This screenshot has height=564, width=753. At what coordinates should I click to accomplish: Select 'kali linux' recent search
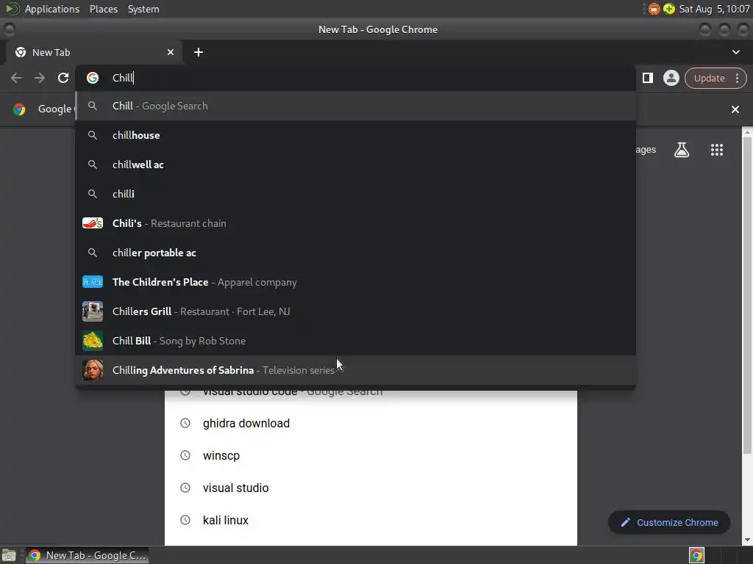tap(371, 520)
